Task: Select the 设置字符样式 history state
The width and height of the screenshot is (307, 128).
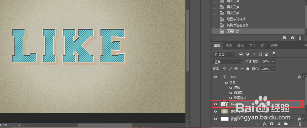Action: click(x=258, y=19)
